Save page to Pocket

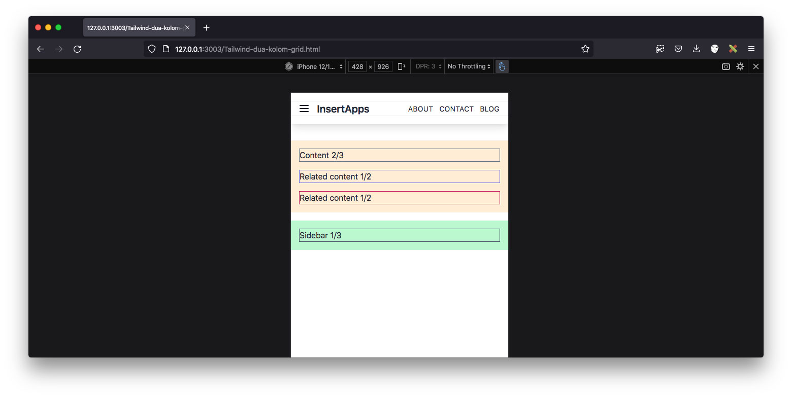pos(678,49)
